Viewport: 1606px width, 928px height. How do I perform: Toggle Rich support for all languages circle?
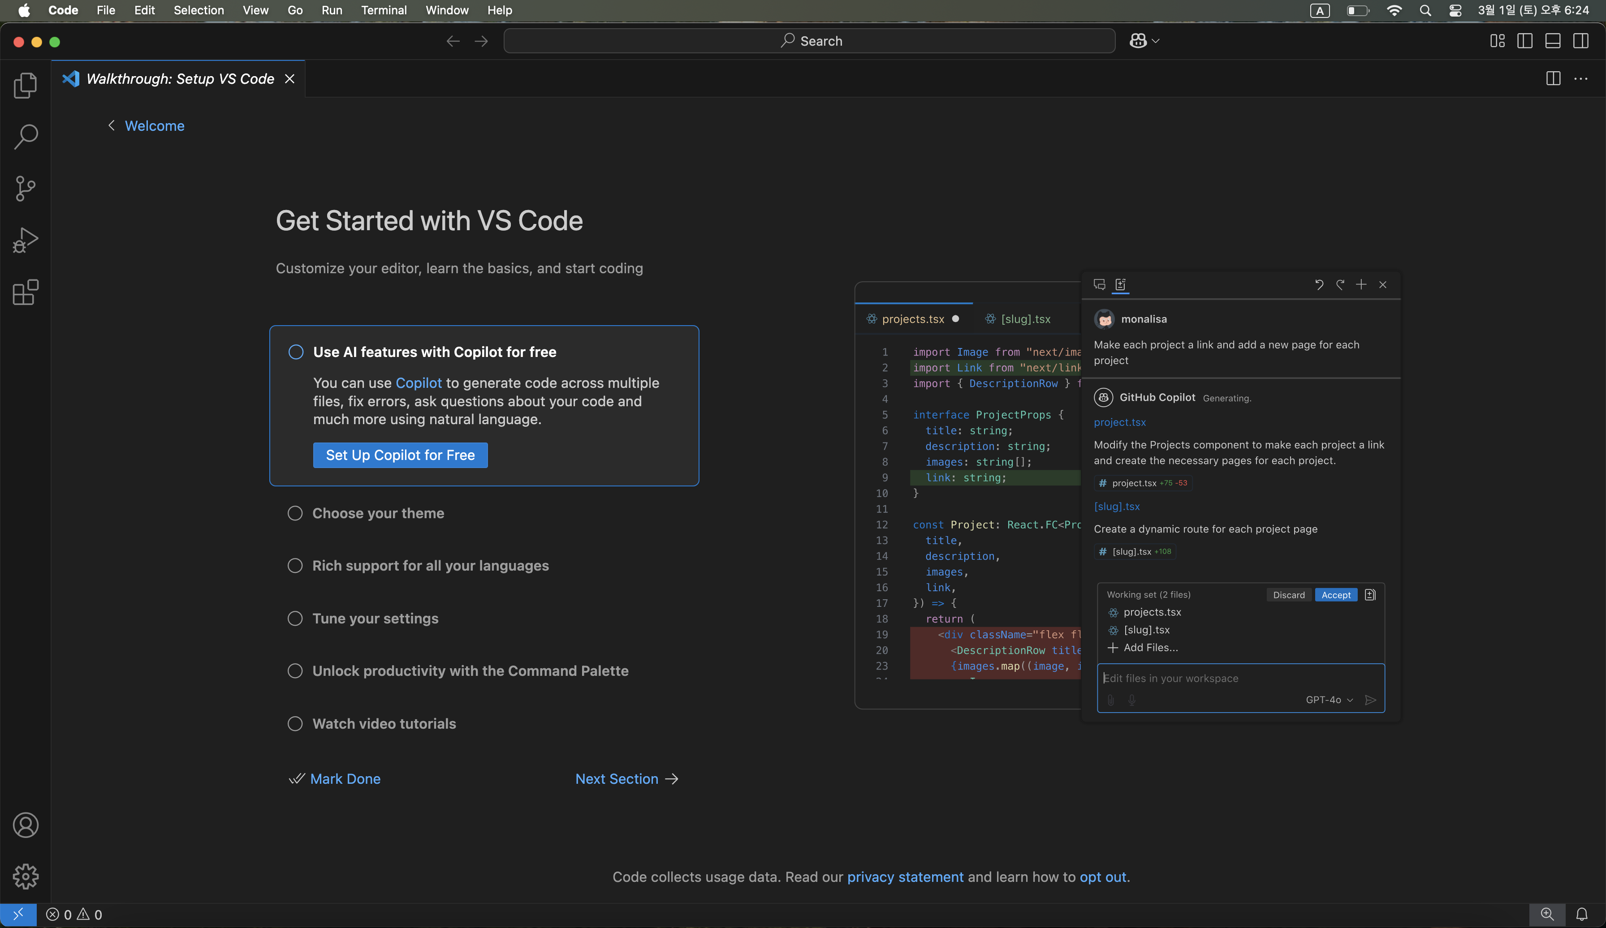pyautogui.click(x=295, y=566)
